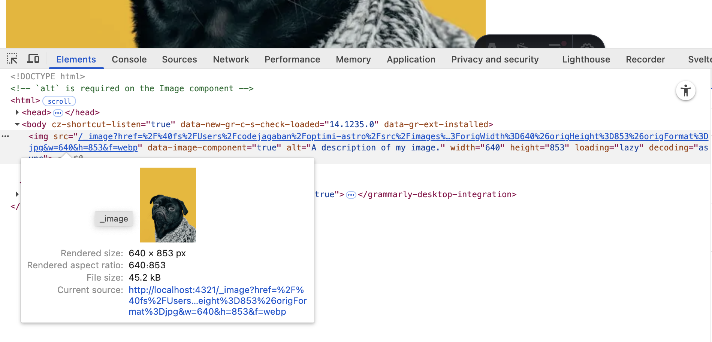The width and height of the screenshot is (712, 342).
Task: Click the dog image thumbnail in the tooltip
Action: coord(168,205)
